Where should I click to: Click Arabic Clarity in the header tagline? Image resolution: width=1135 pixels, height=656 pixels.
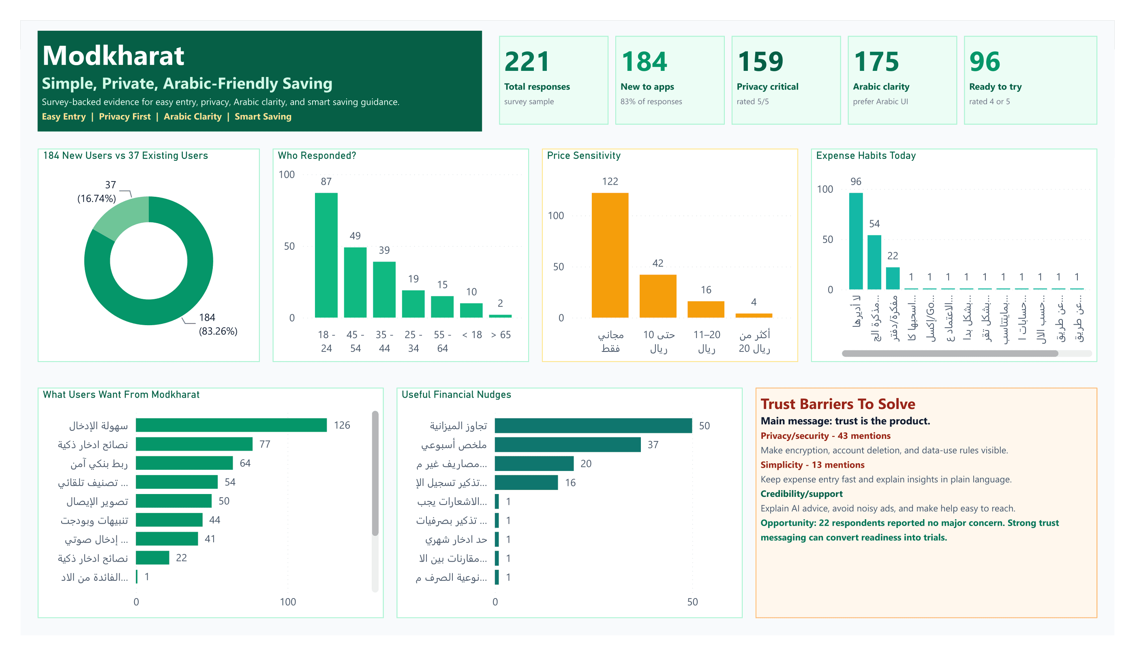(x=193, y=117)
